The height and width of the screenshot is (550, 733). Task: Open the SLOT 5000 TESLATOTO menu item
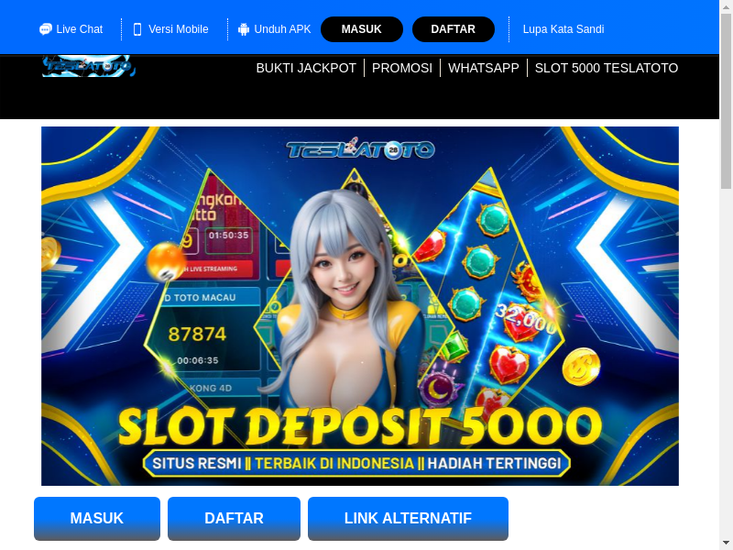[607, 68]
